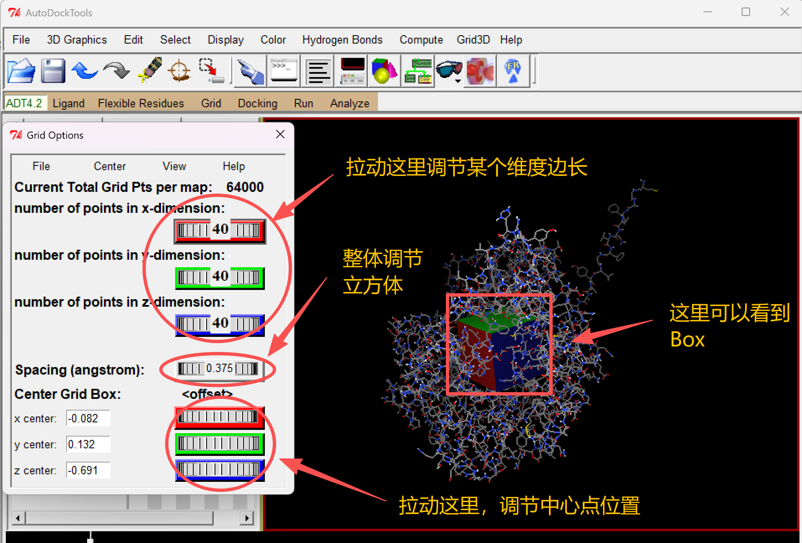Close the Grid Options dialog

(x=280, y=134)
